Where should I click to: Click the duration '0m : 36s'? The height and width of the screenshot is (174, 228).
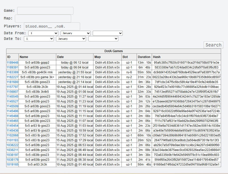144,82
